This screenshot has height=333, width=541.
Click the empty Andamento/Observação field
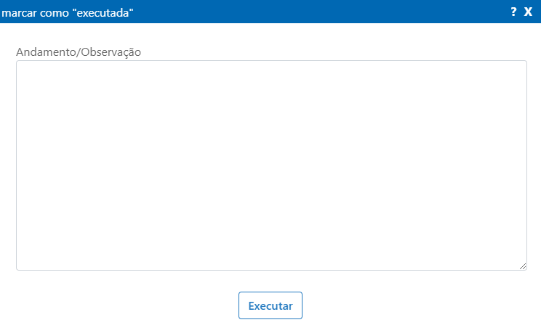271,165
